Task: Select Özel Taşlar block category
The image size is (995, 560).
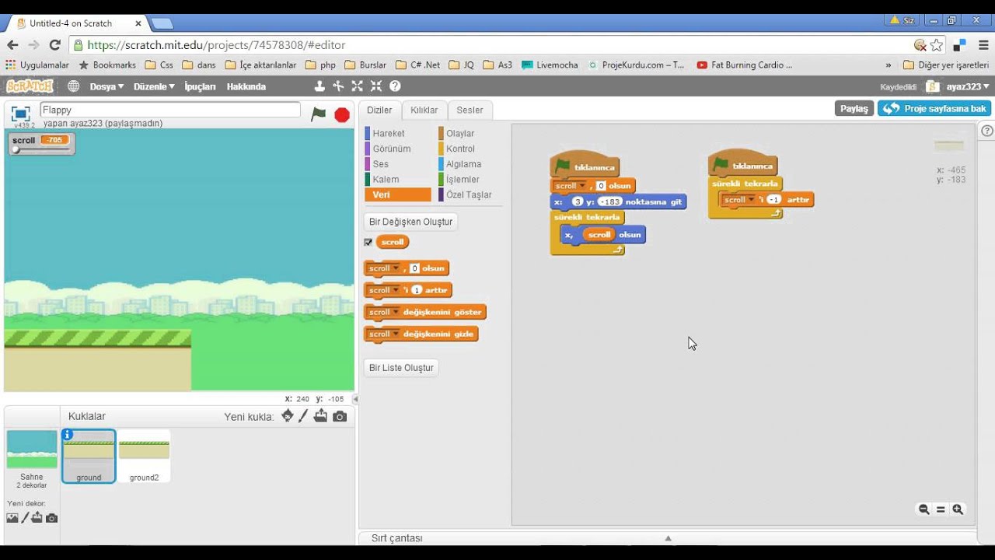Action: (x=469, y=195)
